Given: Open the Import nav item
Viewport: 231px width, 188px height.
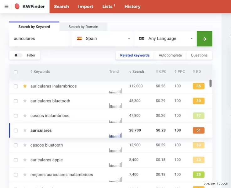Looking at the screenshot, I should tap(86, 7).
